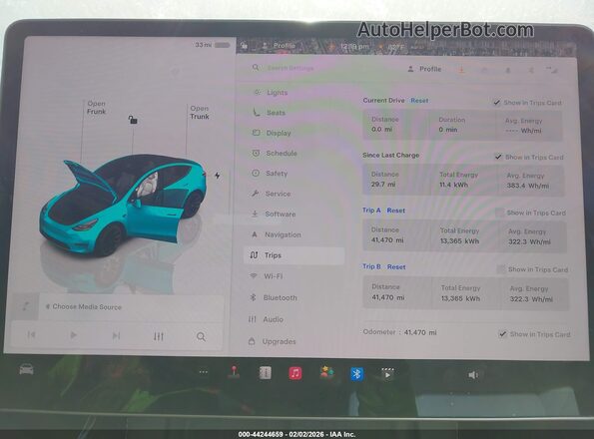This screenshot has height=439, width=594.
Task: Open the Display settings menu
Action: (x=279, y=134)
